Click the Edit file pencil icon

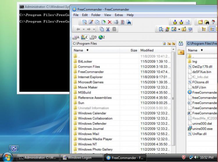point(91,22)
